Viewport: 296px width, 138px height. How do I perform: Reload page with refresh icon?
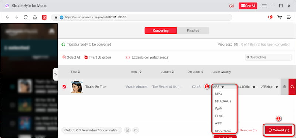[x=26, y=17]
